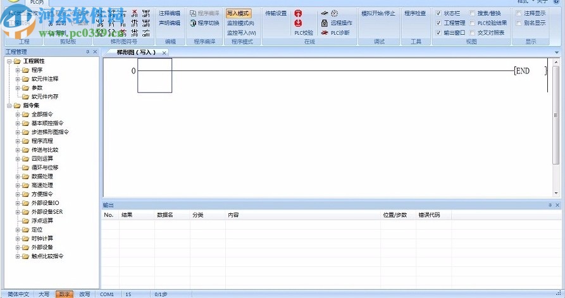Pin the 输出 panel with the pushpin icon
Image resolution: width=565 pixels, height=298 pixels.
point(550,205)
